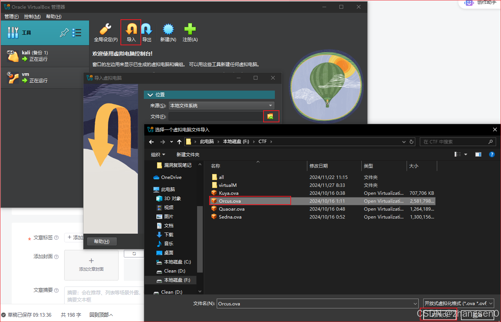The height and width of the screenshot is (322, 501).
Task: Click help icon next to 添加封面
Action: coord(57,257)
